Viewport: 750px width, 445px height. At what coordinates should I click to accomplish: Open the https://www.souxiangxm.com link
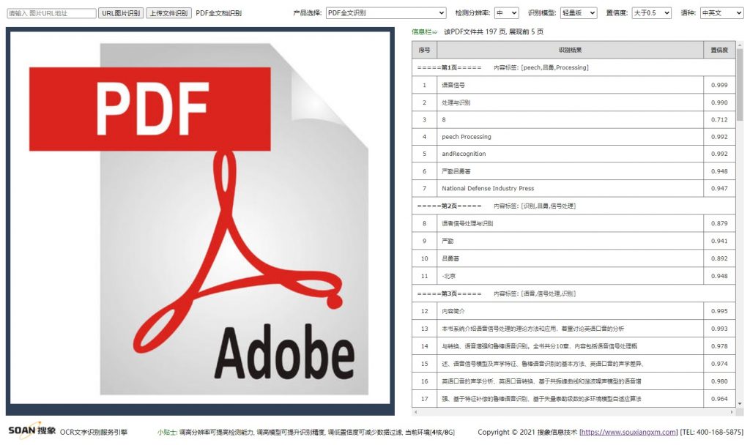(628, 432)
